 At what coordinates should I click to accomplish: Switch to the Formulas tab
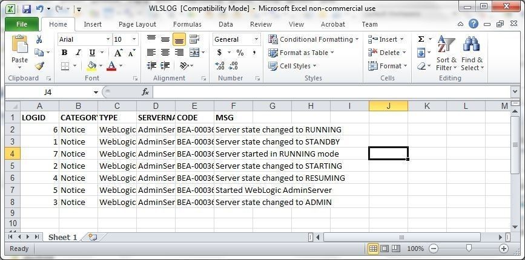[x=187, y=24]
